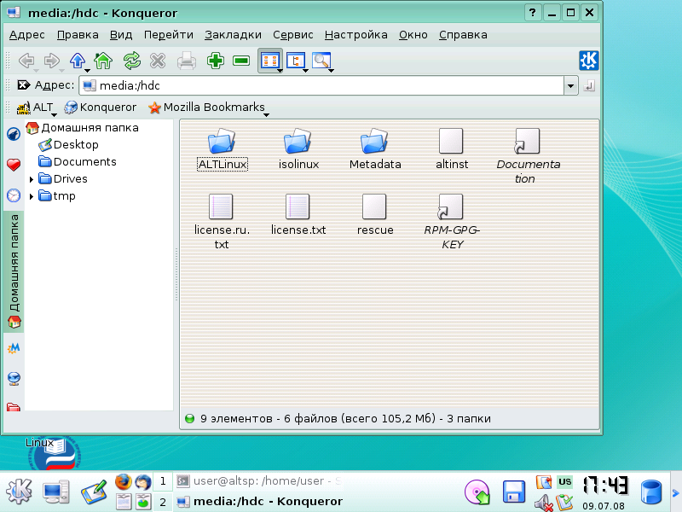Expand the tmp tree node
The image size is (682, 512).
(x=32, y=196)
